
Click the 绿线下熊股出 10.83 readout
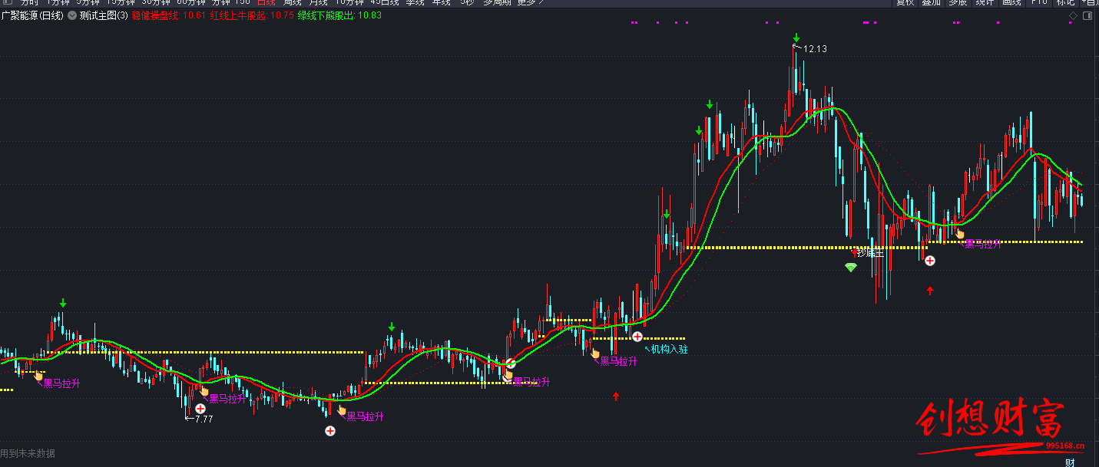pos(340,15)
